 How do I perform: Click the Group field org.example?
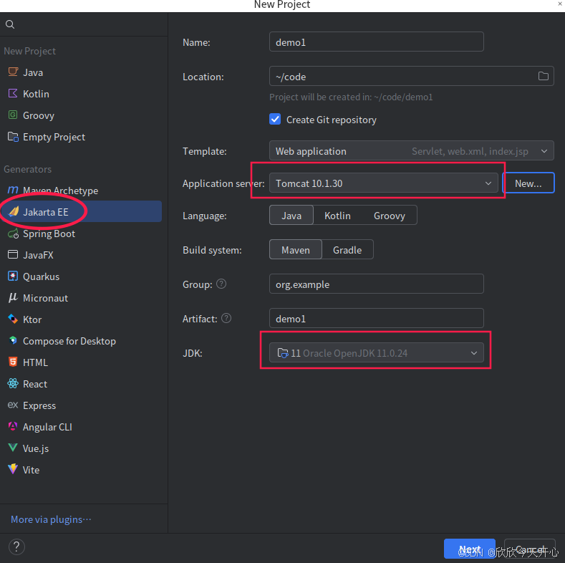376,284
